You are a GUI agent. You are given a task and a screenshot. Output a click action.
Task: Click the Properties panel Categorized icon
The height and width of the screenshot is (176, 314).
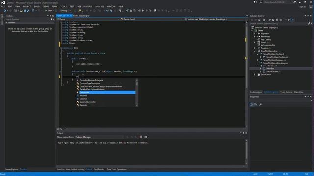252,105
